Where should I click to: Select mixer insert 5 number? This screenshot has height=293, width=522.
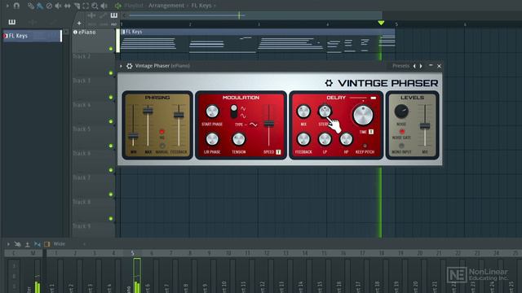pyautogui.click(x=132, y=253)
